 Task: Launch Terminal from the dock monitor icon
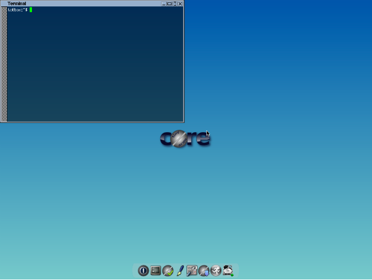tap(156, 271)
